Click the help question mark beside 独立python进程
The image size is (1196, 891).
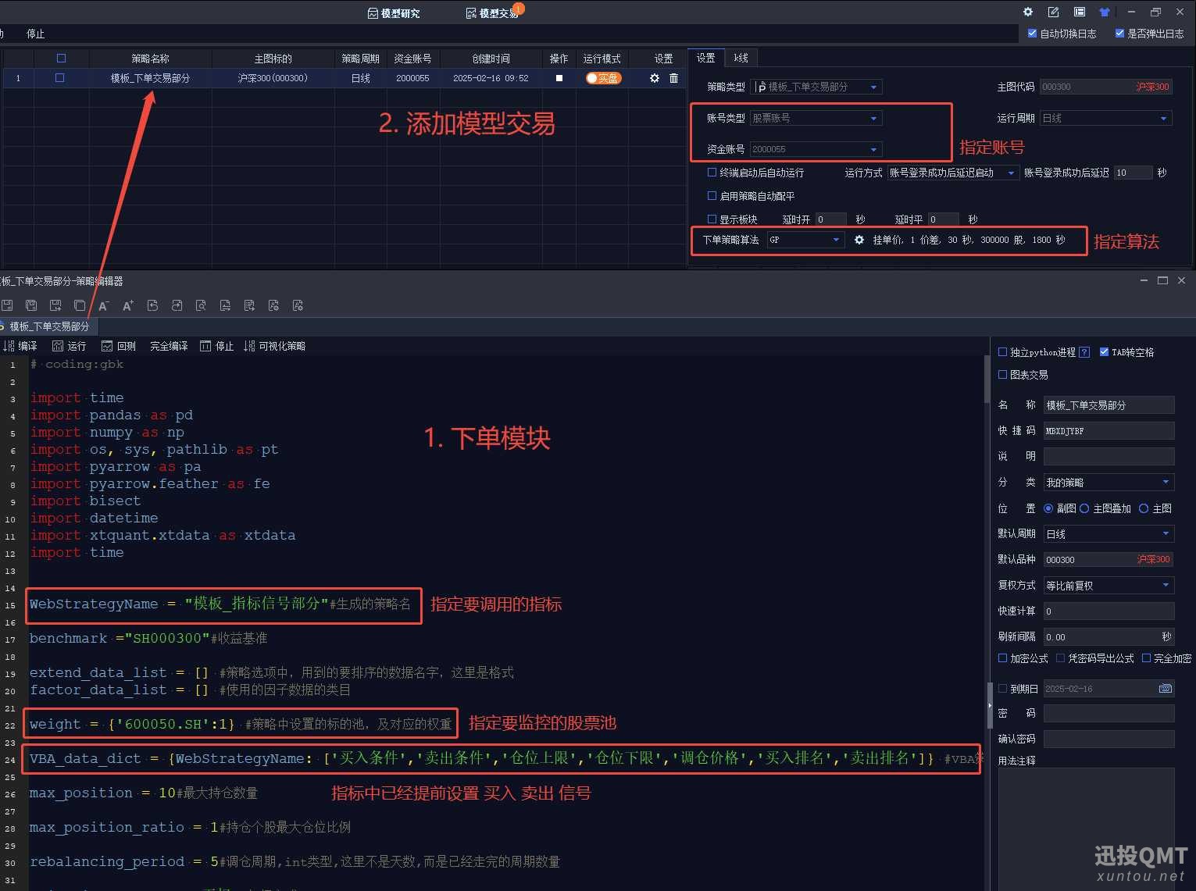(x=1084, y=352)
